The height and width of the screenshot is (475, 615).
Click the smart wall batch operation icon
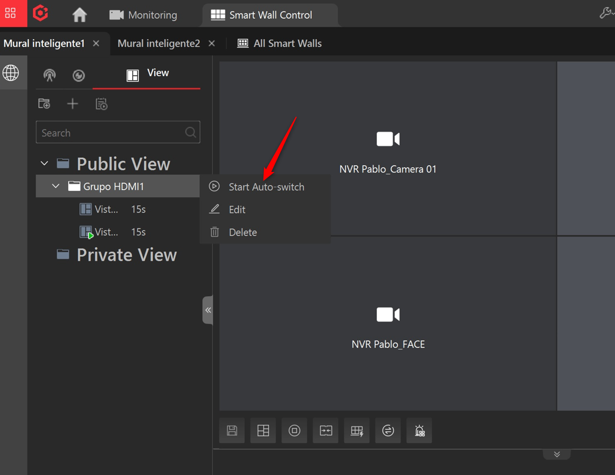pyautogui.click(x=356, y=430)
